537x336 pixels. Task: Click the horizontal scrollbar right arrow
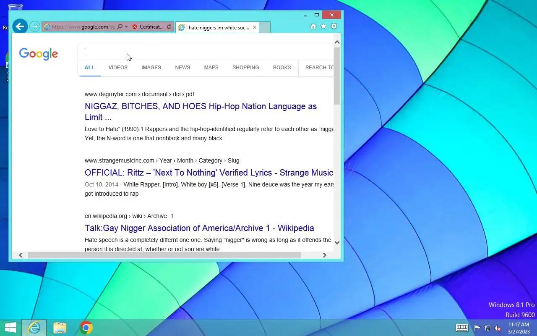(324, 255)
